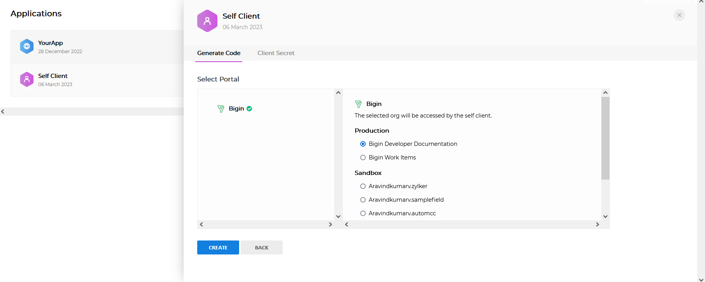Click the Bigin logo in details pane
The height and width of the screenshot is (282, 705).
pyautogui.click(x=358, y=104)
